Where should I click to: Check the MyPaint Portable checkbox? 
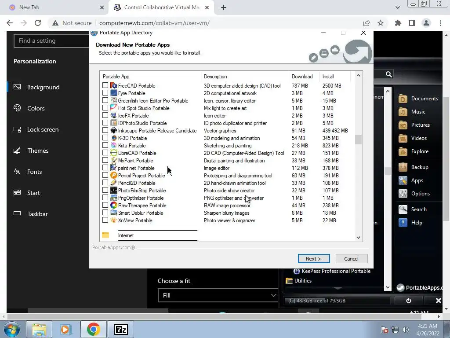pyautogui.click(x=105, y=160)
